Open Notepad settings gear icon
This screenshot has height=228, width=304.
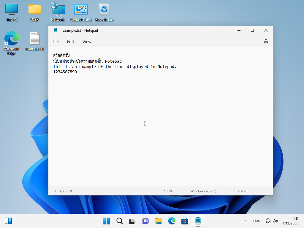coord(266,42)
